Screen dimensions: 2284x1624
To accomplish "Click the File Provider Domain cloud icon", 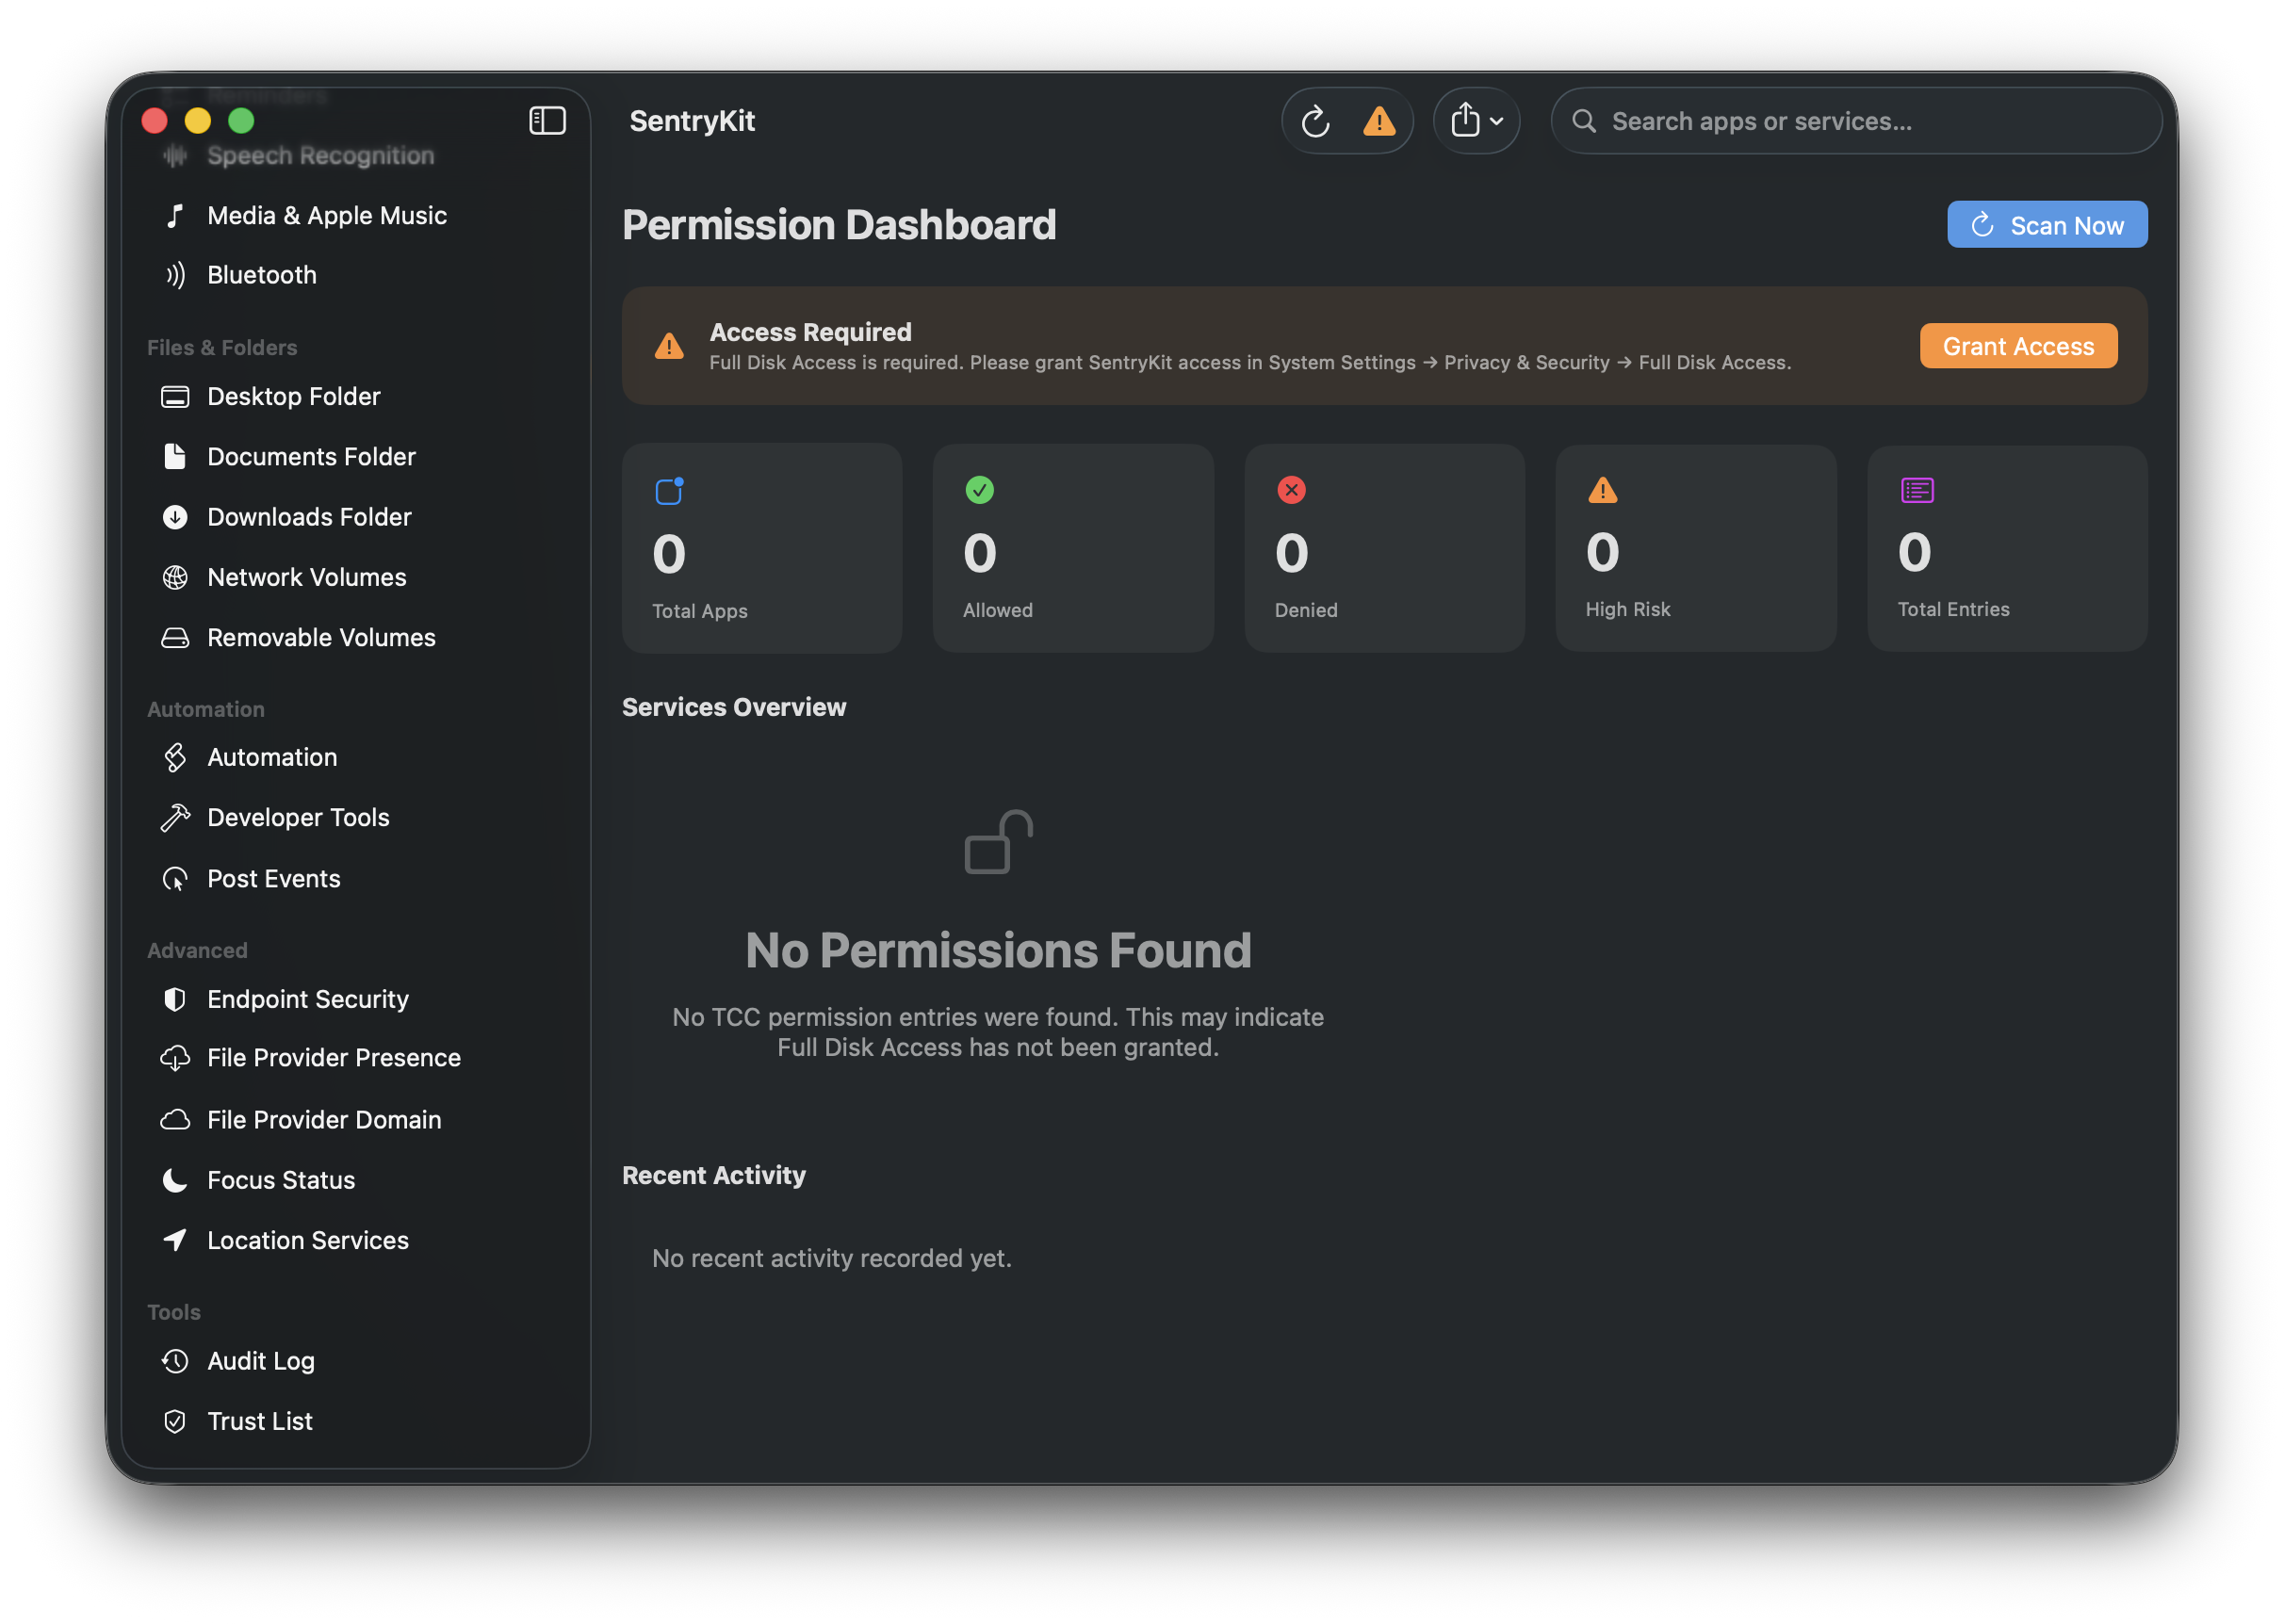I will click(175, 1120).
